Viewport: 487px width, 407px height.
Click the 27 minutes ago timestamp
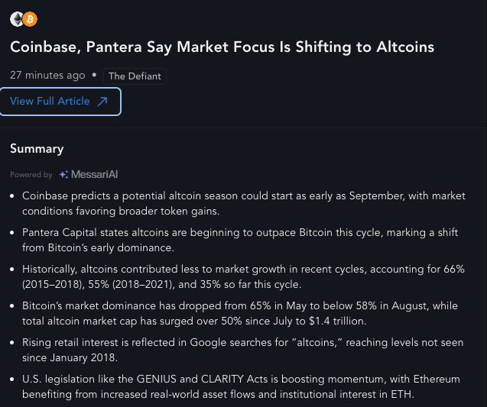click(47, 76)
